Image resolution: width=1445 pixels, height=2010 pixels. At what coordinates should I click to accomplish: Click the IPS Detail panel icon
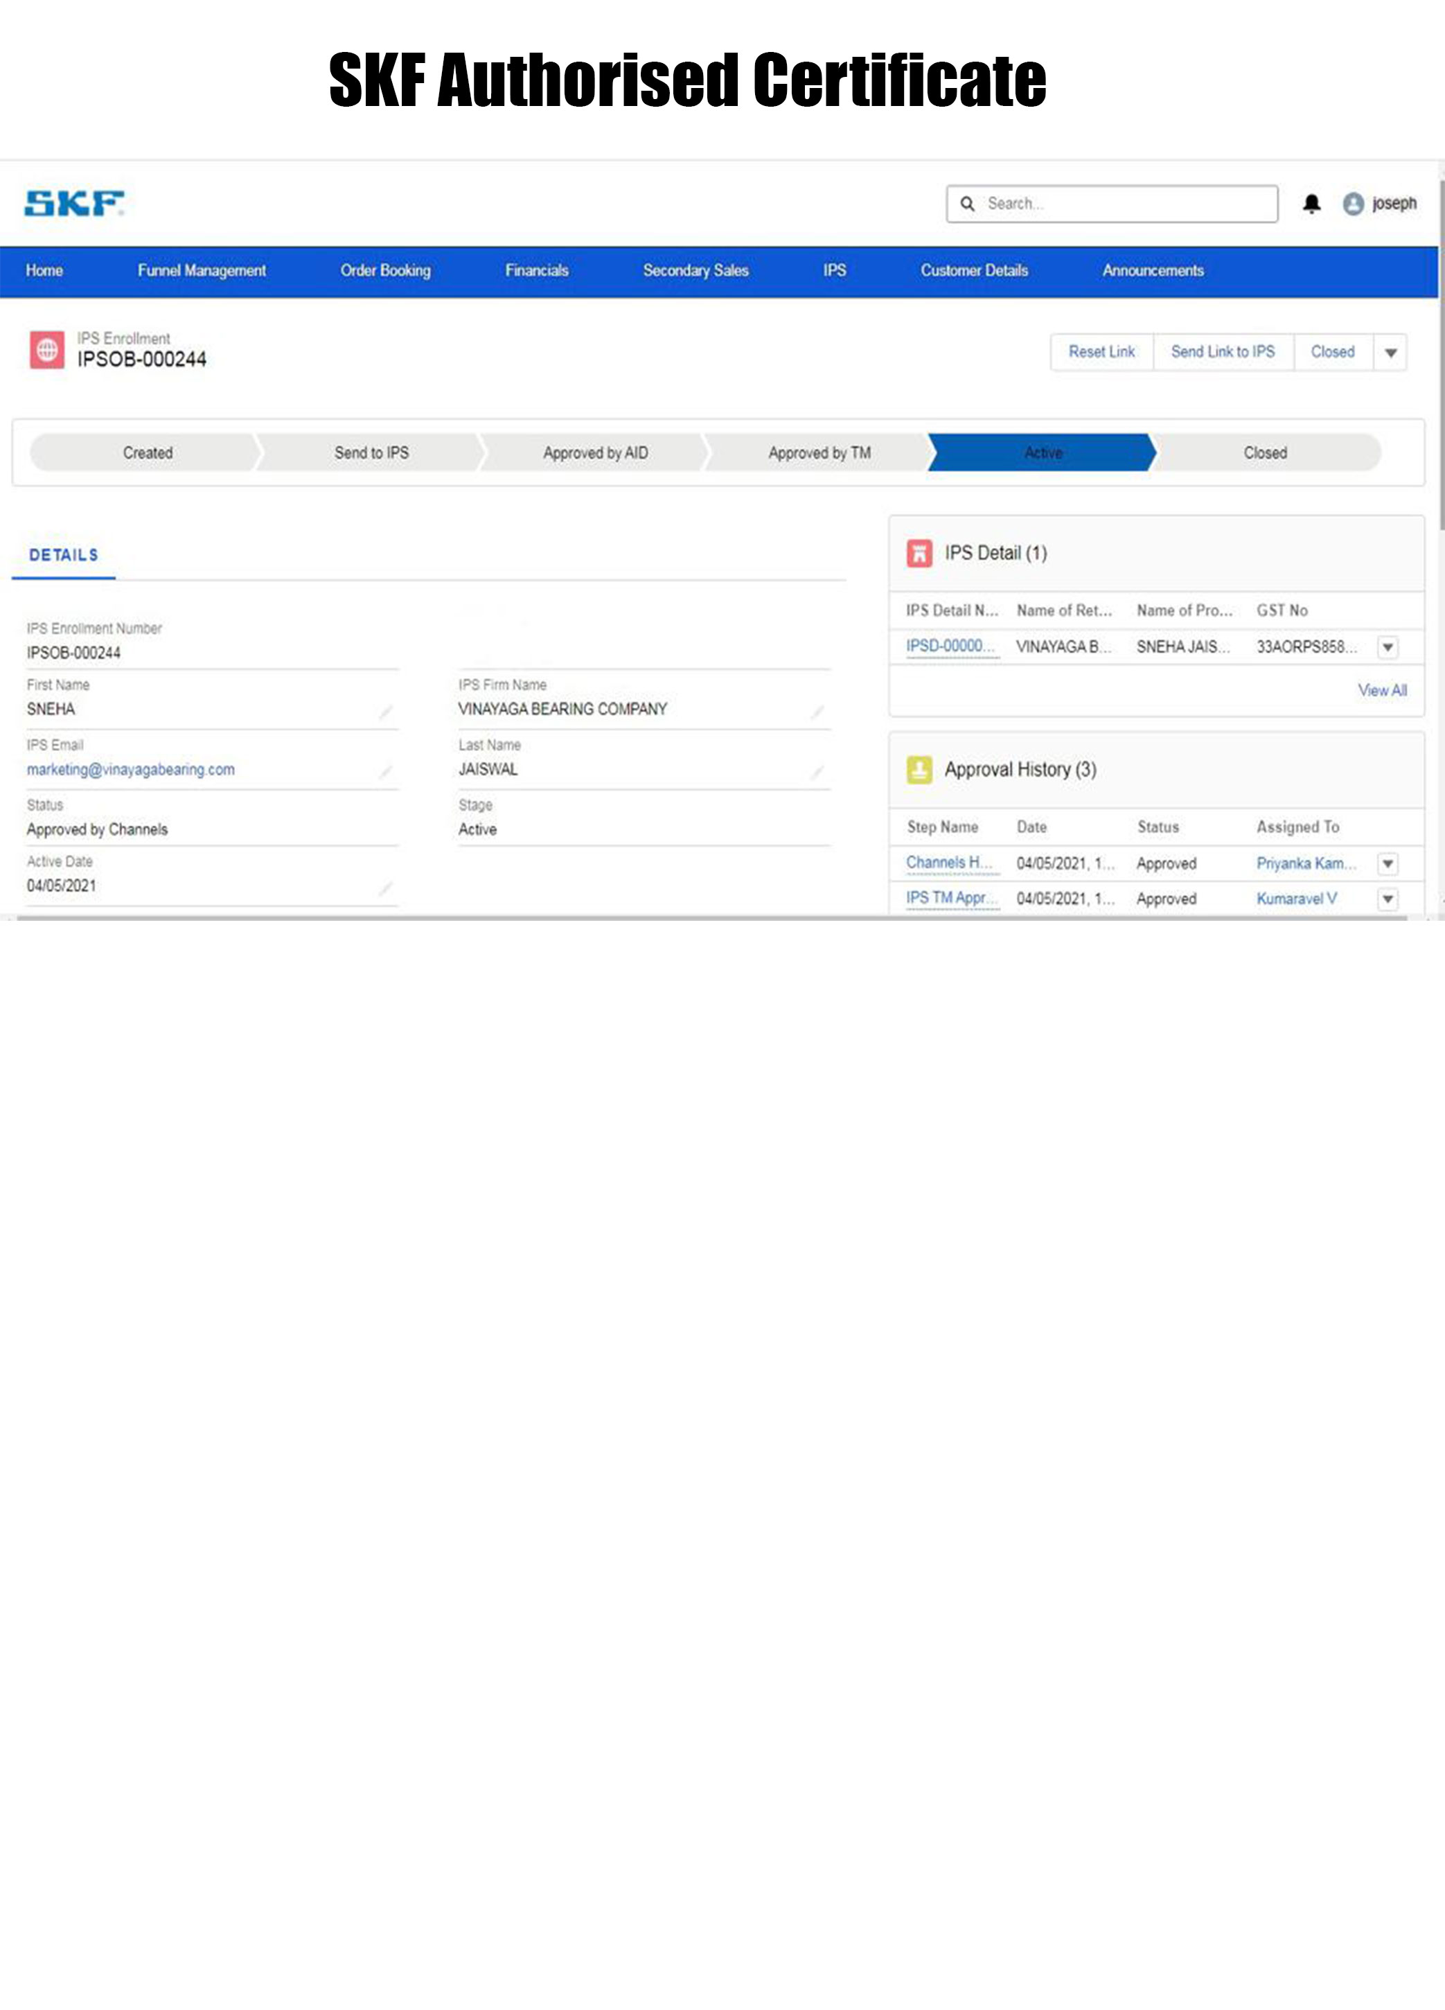(x=919, y=553)
